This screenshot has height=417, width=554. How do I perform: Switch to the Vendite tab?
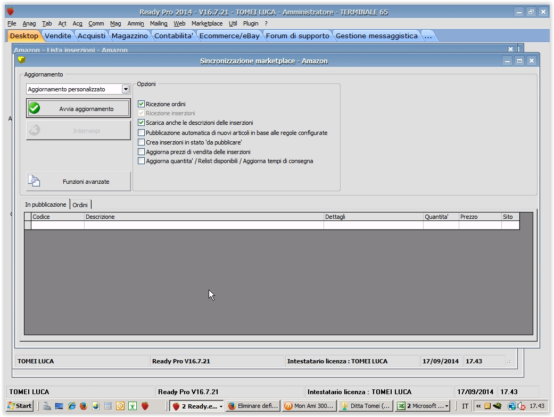coord(58,36)
